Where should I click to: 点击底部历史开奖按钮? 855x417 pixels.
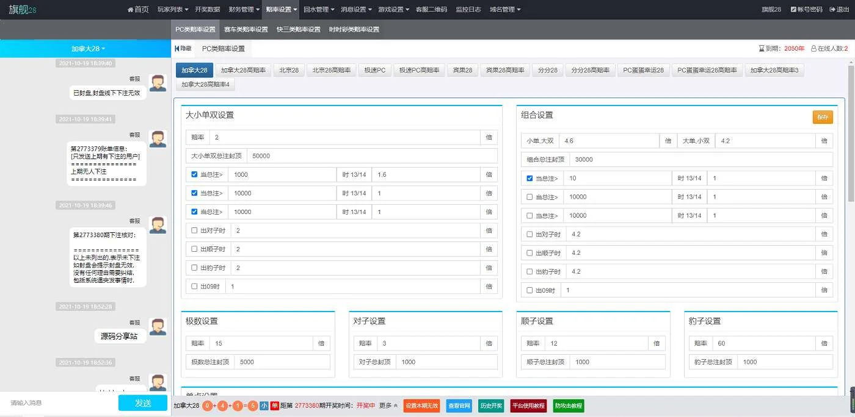click(491, 405)
